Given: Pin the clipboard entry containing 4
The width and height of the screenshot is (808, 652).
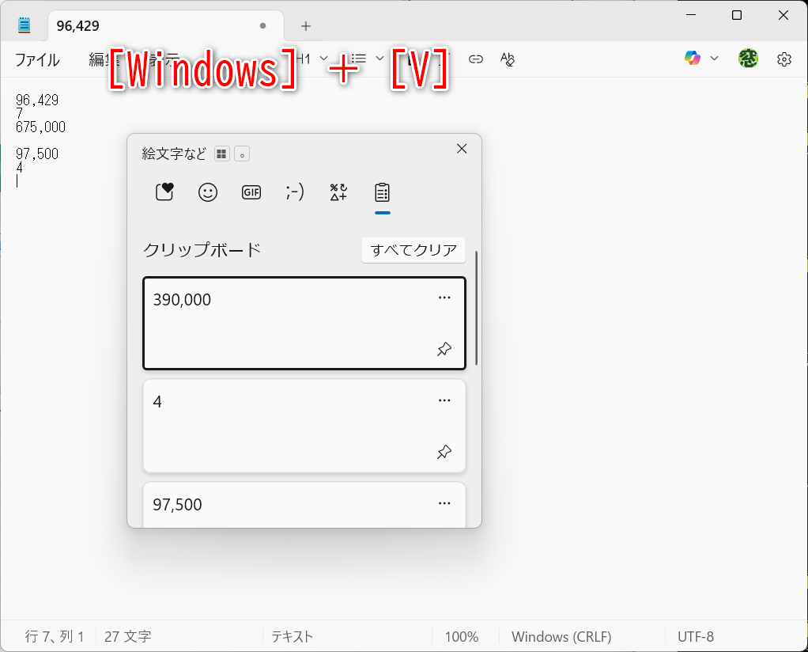Looking at the screenshot, I should pyautogui.click(x=444, y=452).
